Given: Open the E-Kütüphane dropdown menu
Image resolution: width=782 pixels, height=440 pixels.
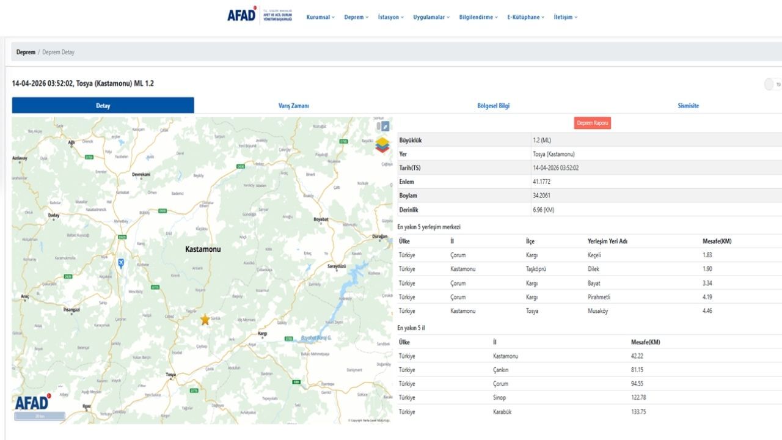Looking at the screenshot, I should tap(525, 17).
